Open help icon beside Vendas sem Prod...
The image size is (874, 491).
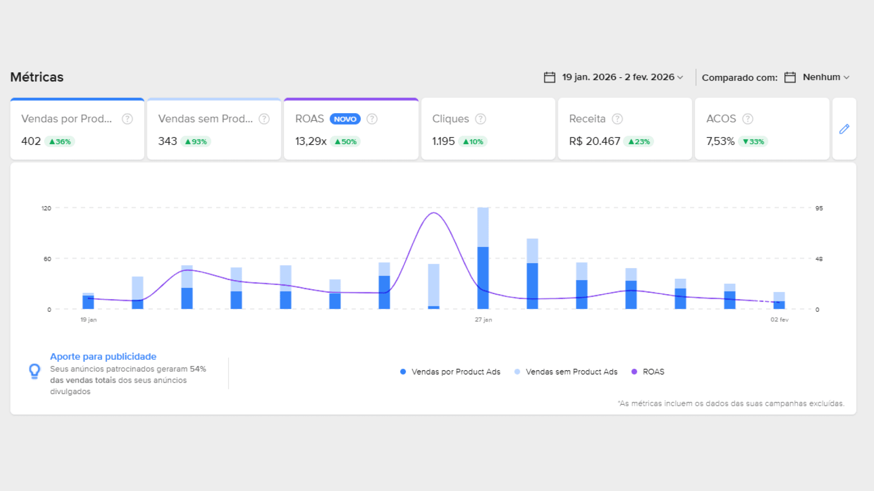pos(264,119)
